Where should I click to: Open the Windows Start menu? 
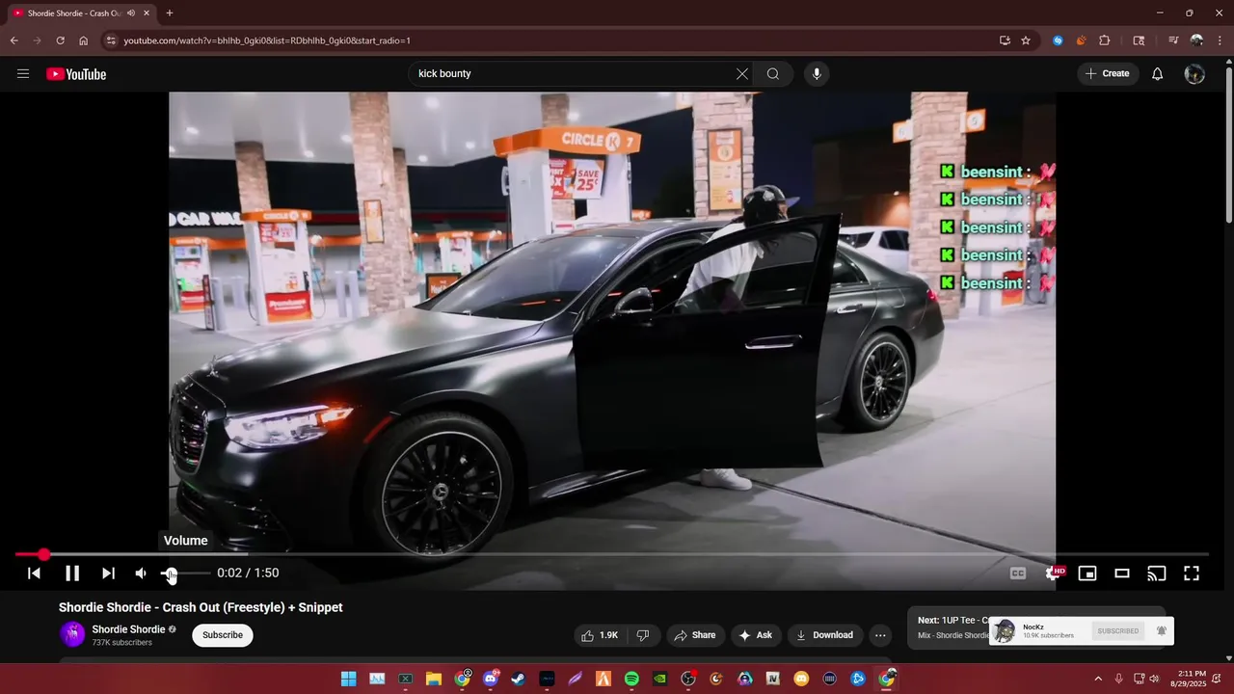point(348,679)
